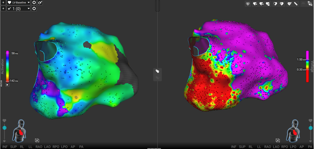Screen dimensions: 314x149
Task: Click the heart with checkmark pen icon
Action: (289, 4)
